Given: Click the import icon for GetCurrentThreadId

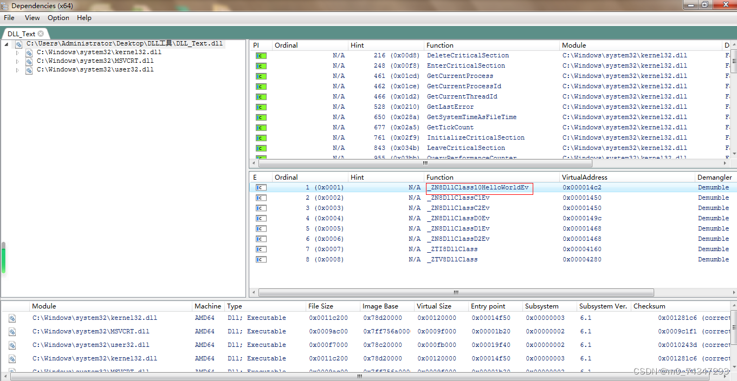Looking at the screenshot, I should (x=261, y=97).
